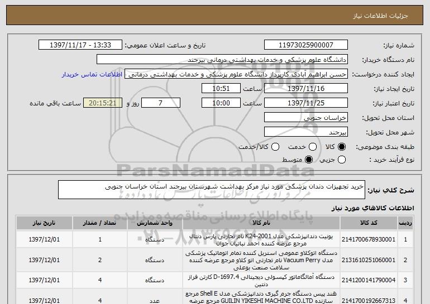This screenshot has height=304, width=430.
Task: Click the اطلاعات کالاهای مورد نیاز section heading
Action: coord(372,208)
